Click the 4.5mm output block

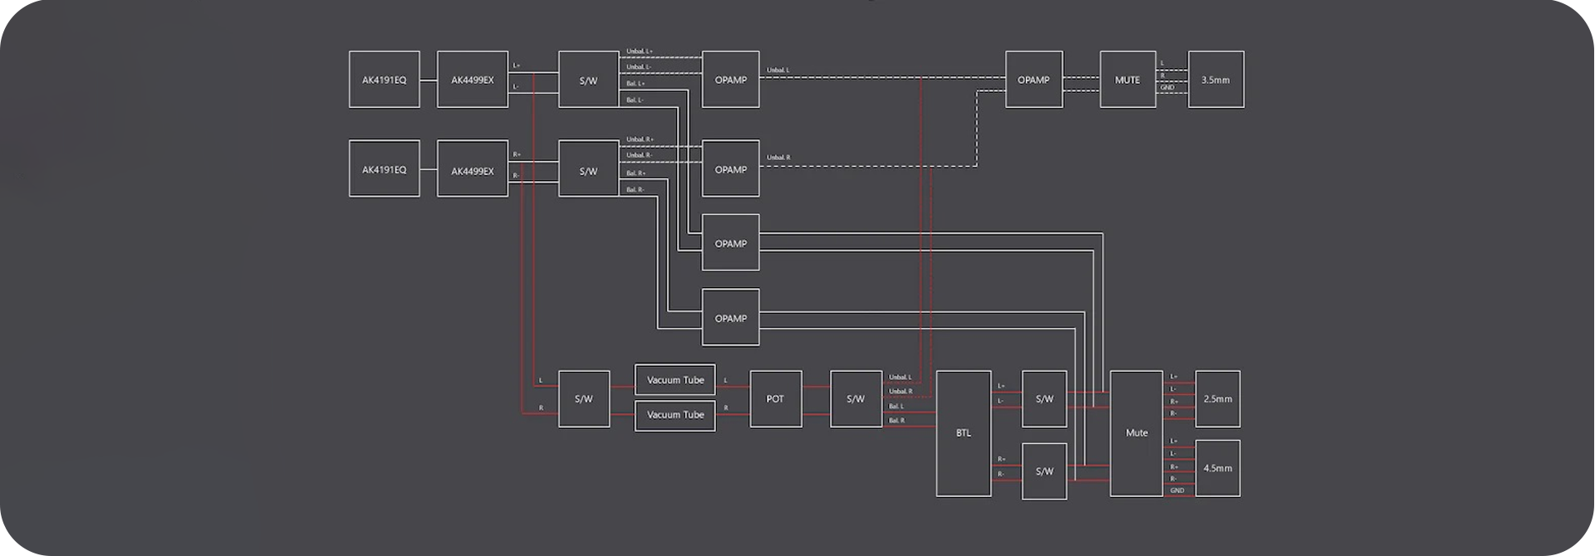(1217, 468)
